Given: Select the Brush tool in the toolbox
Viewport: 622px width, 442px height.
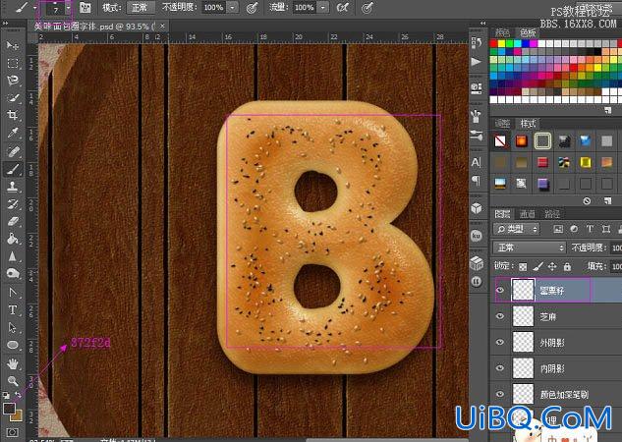Looking at the screenshot, I should click(13, 169).
